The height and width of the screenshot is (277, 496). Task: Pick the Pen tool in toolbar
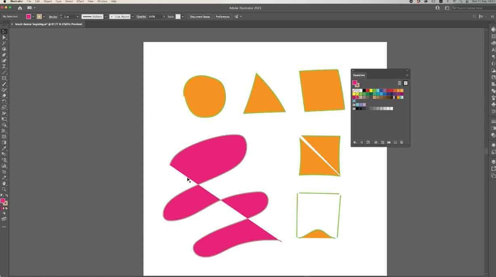coord(4,55)
